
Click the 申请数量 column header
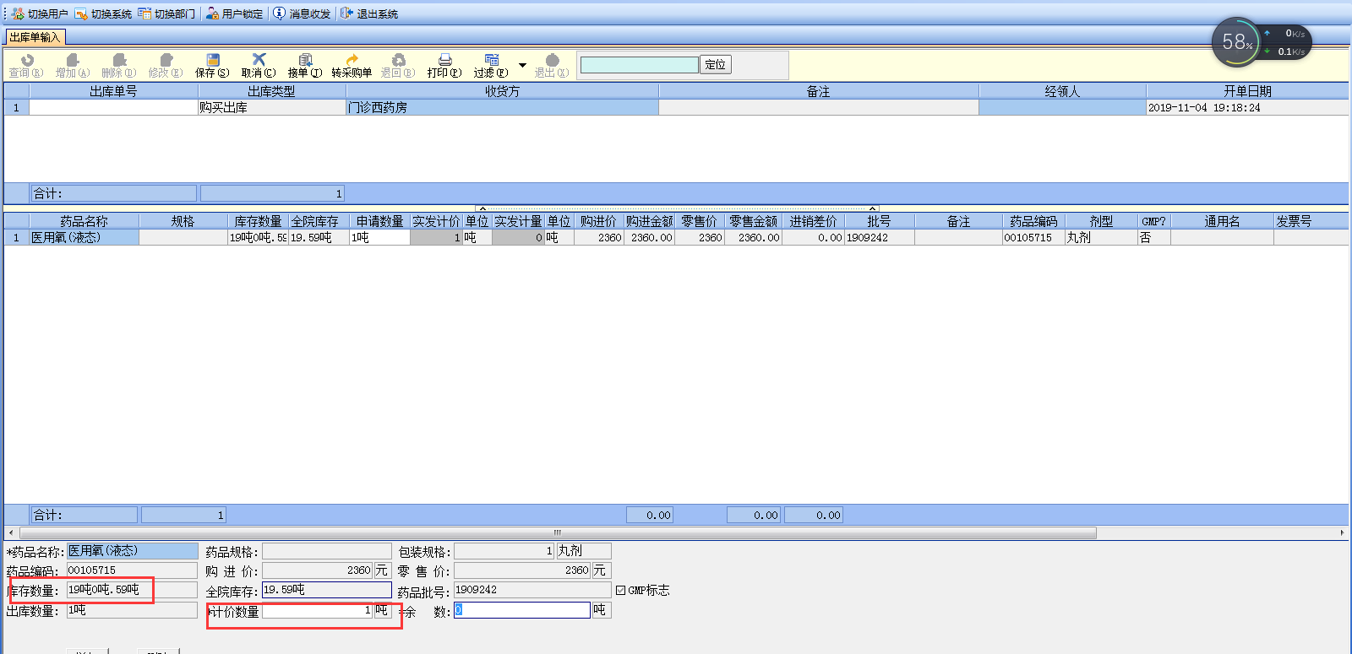pyautogui.click(x=379, y=221)
